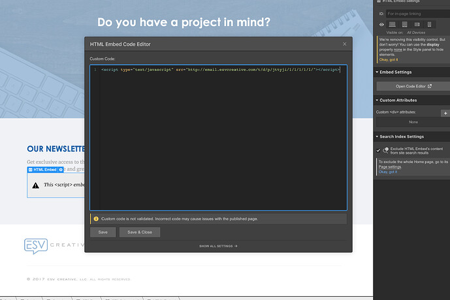Click the warning triangle icon in embed

click(35, 185)
